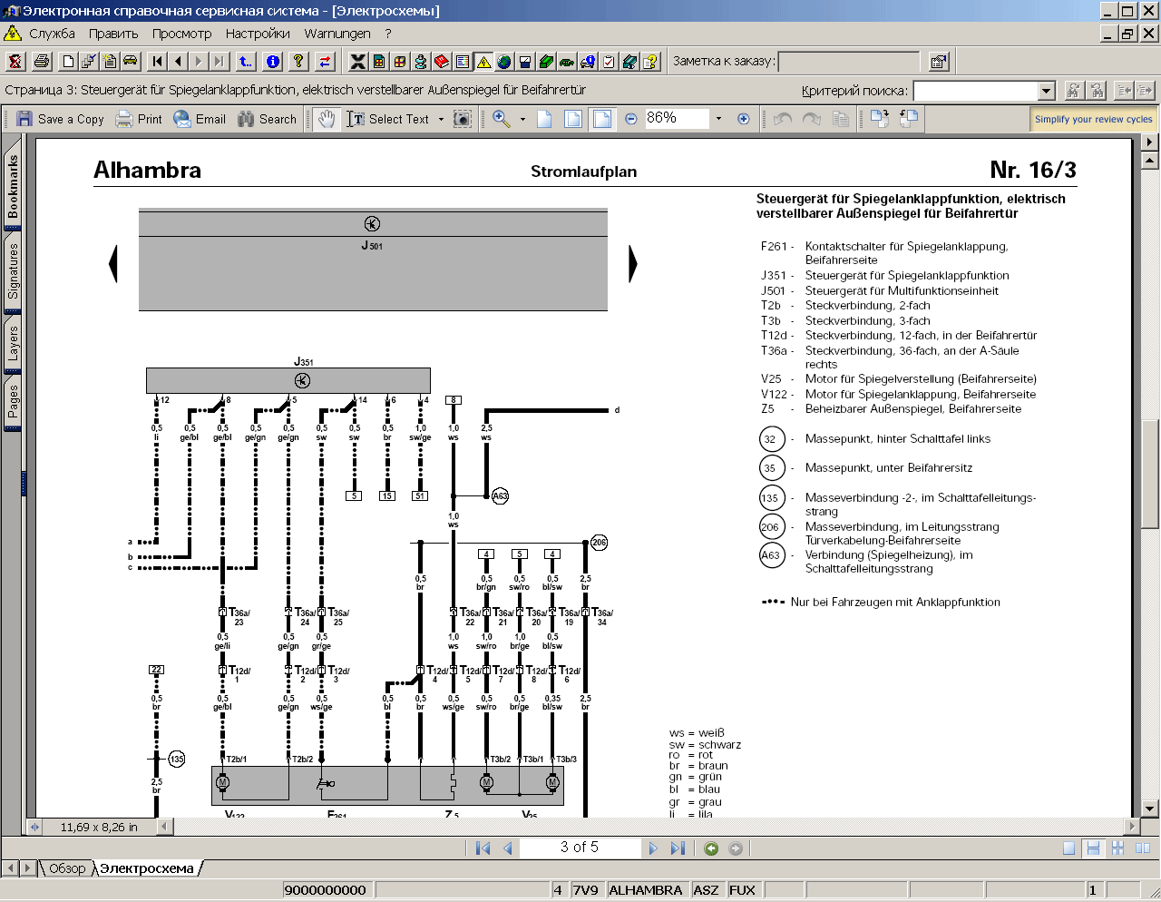Viewport: 1161px width, 902px height.
Task: Open the Просмотр menu
Action: pos(181,34)
